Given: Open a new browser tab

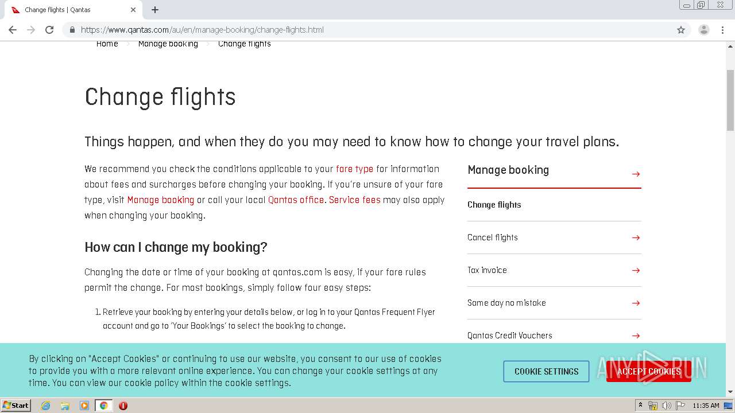Looking at the screenshot, I should (x=155, y=10).
